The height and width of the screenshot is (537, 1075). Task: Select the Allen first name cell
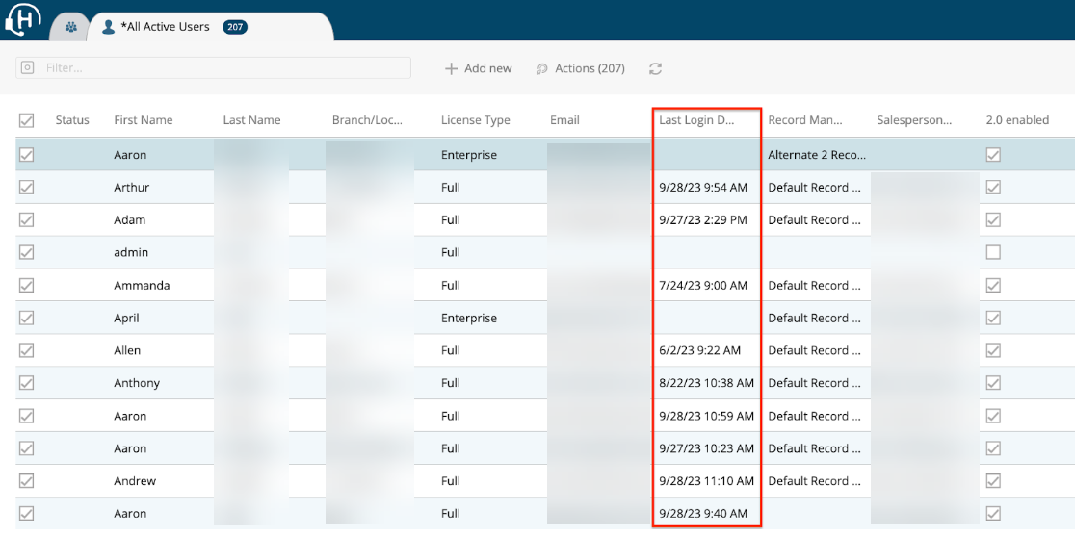point(127,350)
